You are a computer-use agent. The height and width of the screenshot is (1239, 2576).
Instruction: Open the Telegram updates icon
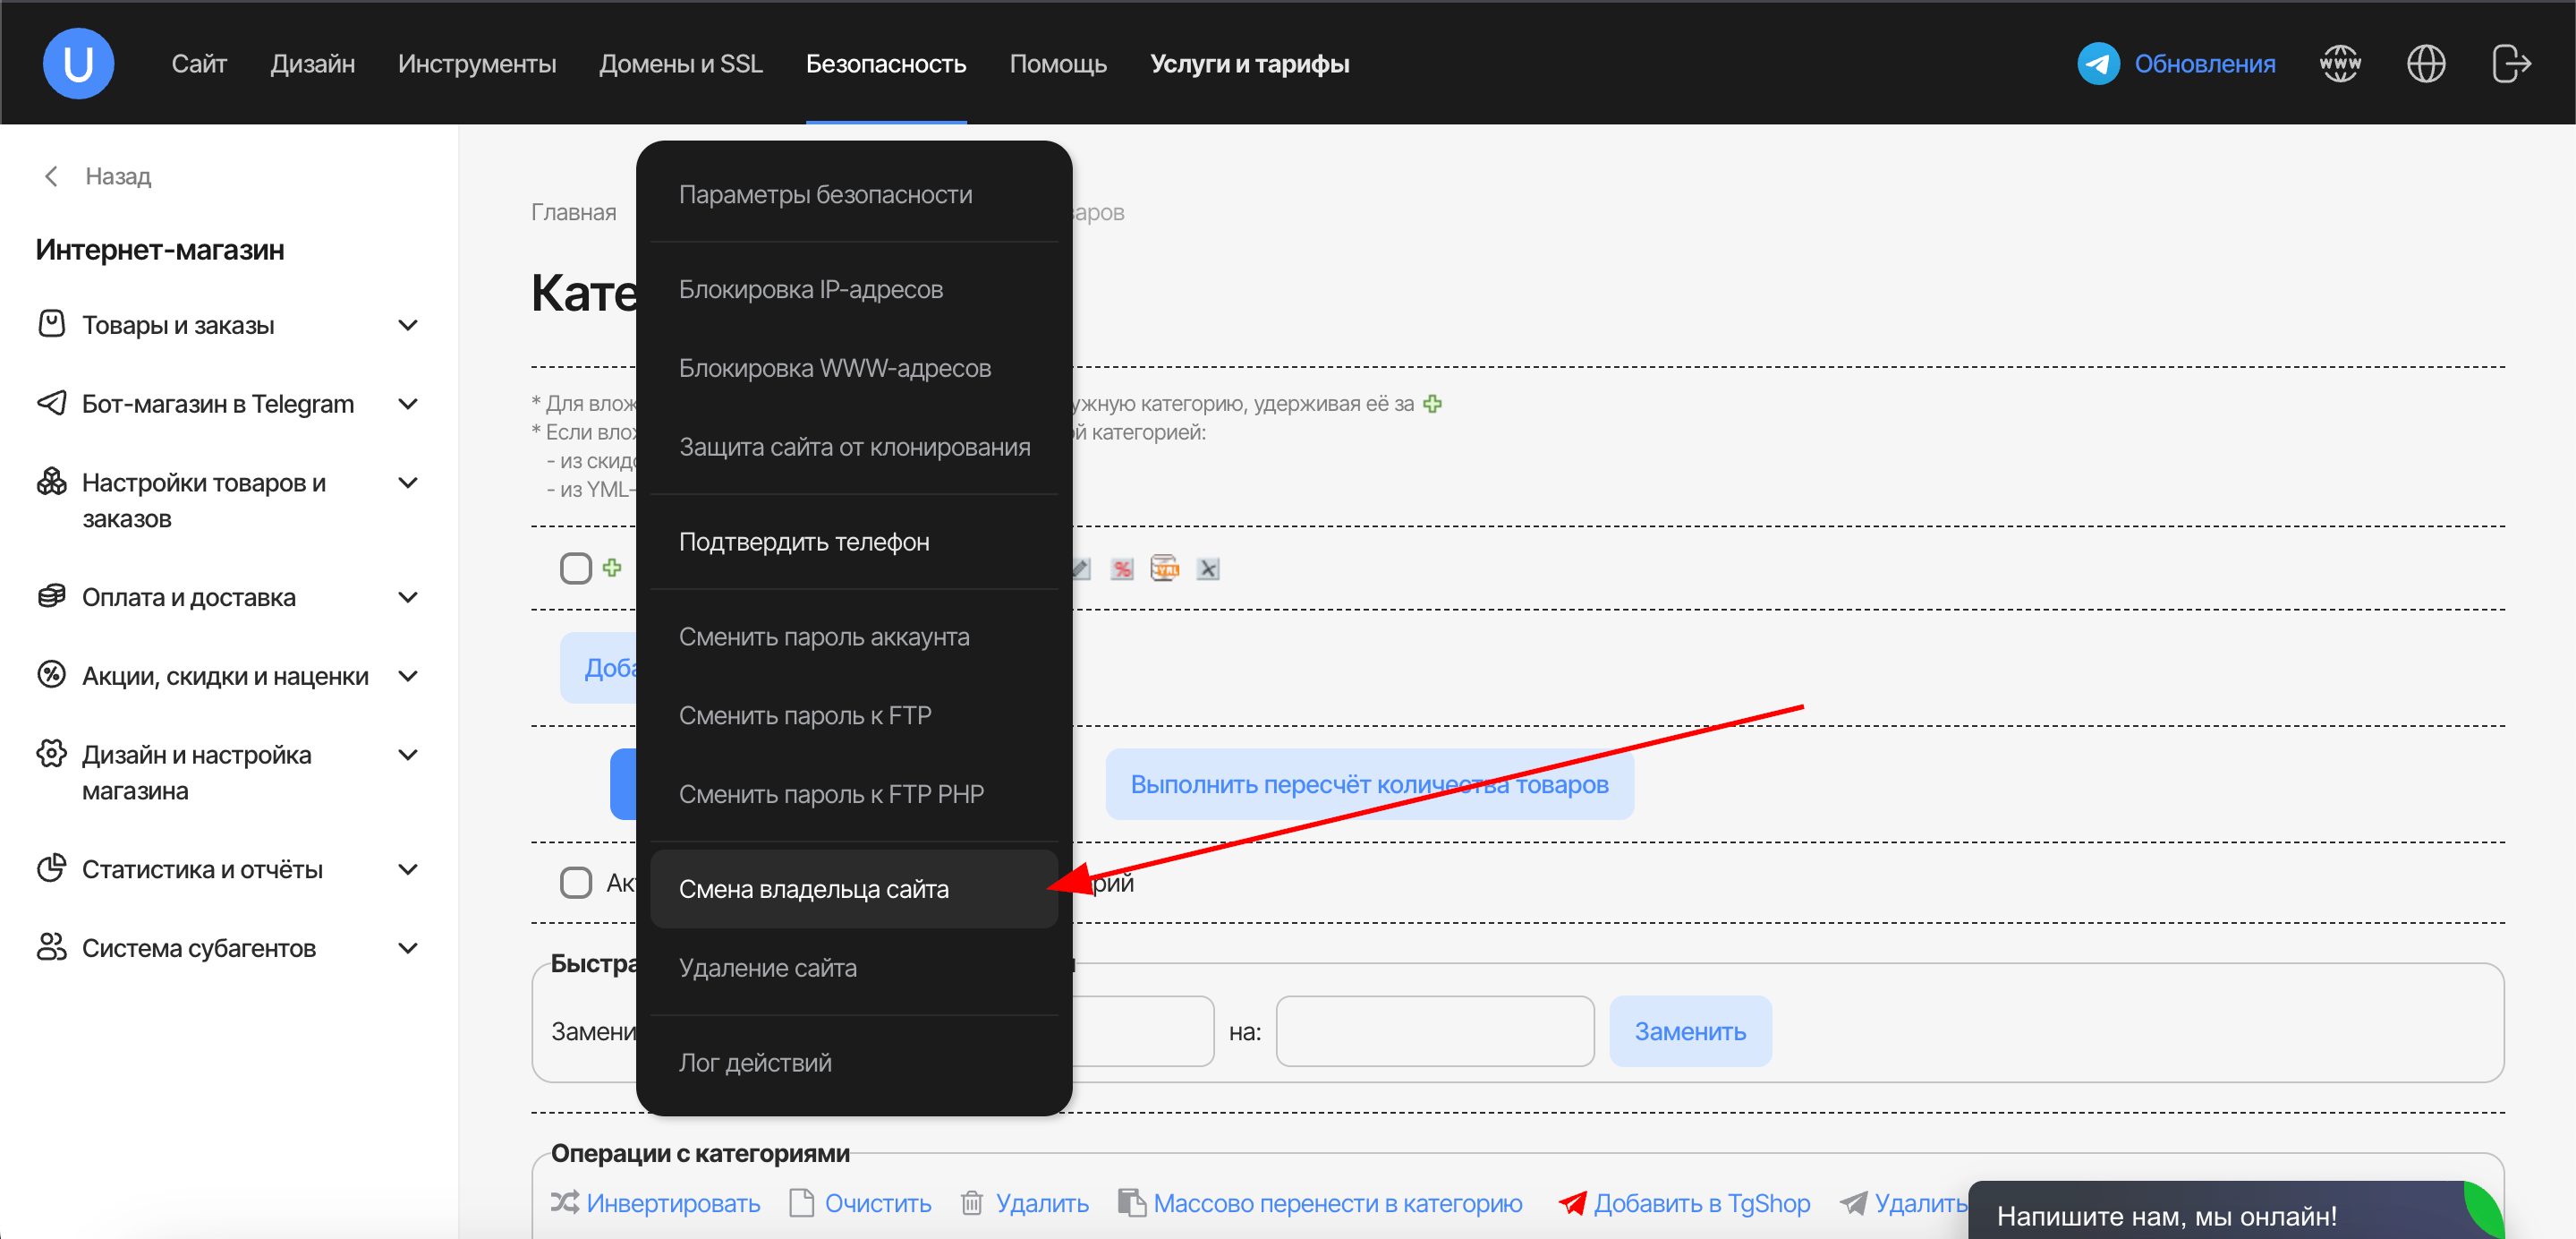pos(2098,64)
